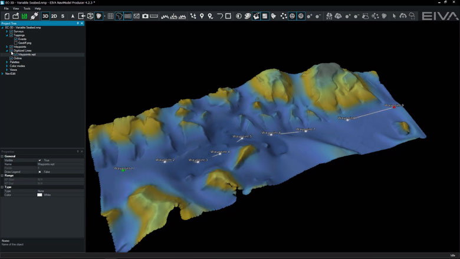
Task: Click the Waypoint 5 label on the seabed
Action: (x=242, y=136)
